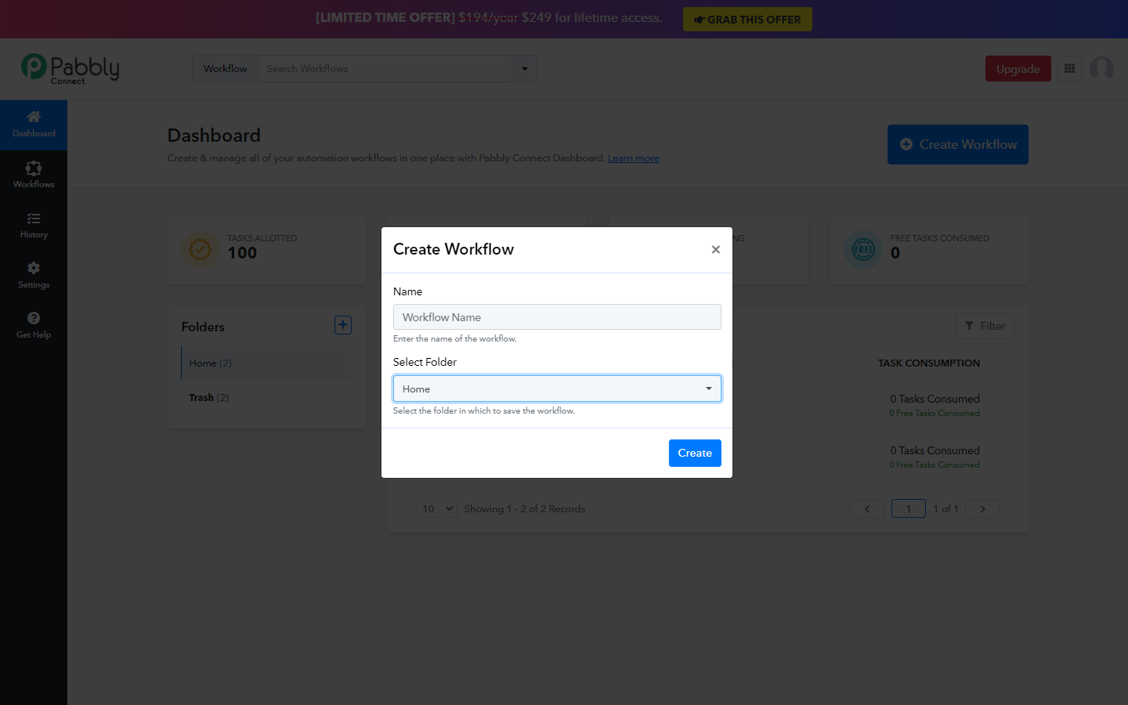Click the Task Consumption column header
The height and width of the screenshot is (705, 1128).
[929, 363]
